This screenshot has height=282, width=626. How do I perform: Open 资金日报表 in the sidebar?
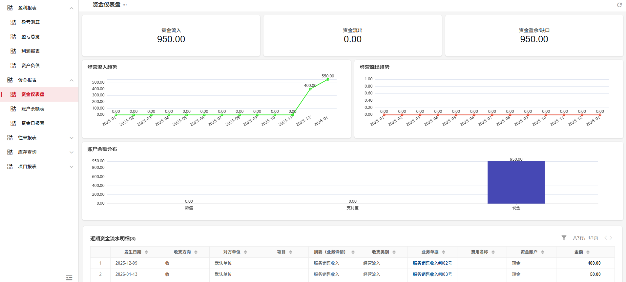(x=33, y=123)
